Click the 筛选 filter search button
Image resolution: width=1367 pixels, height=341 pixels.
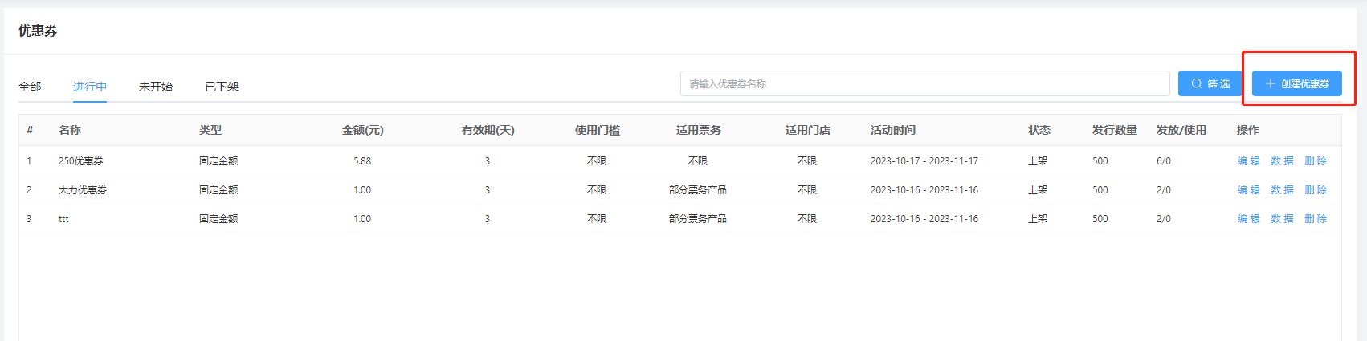pyautogui.click(x=1210, y=83)
